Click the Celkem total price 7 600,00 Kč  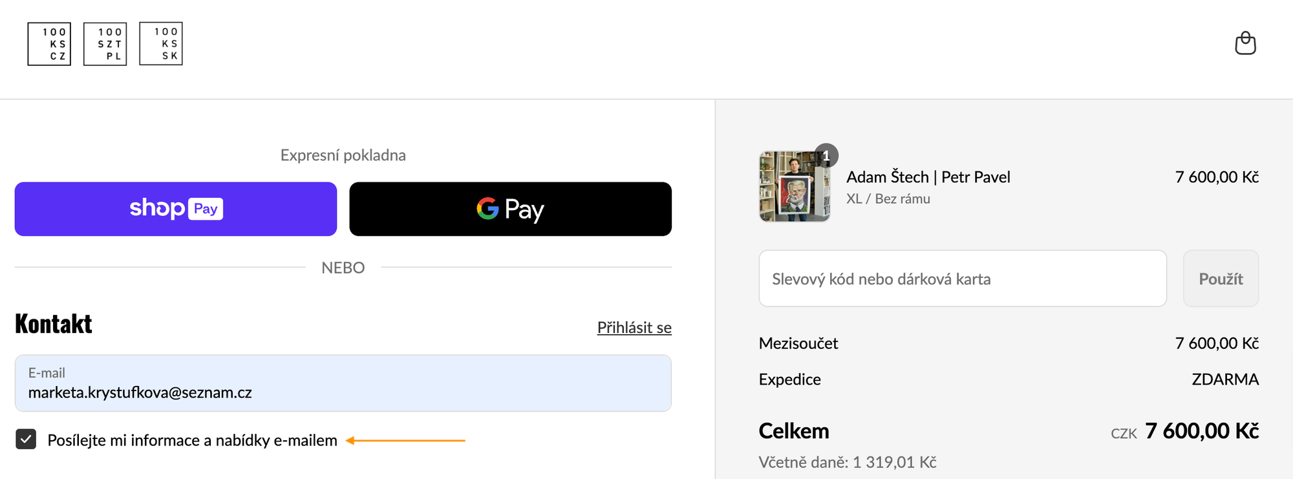(1201, 431)
